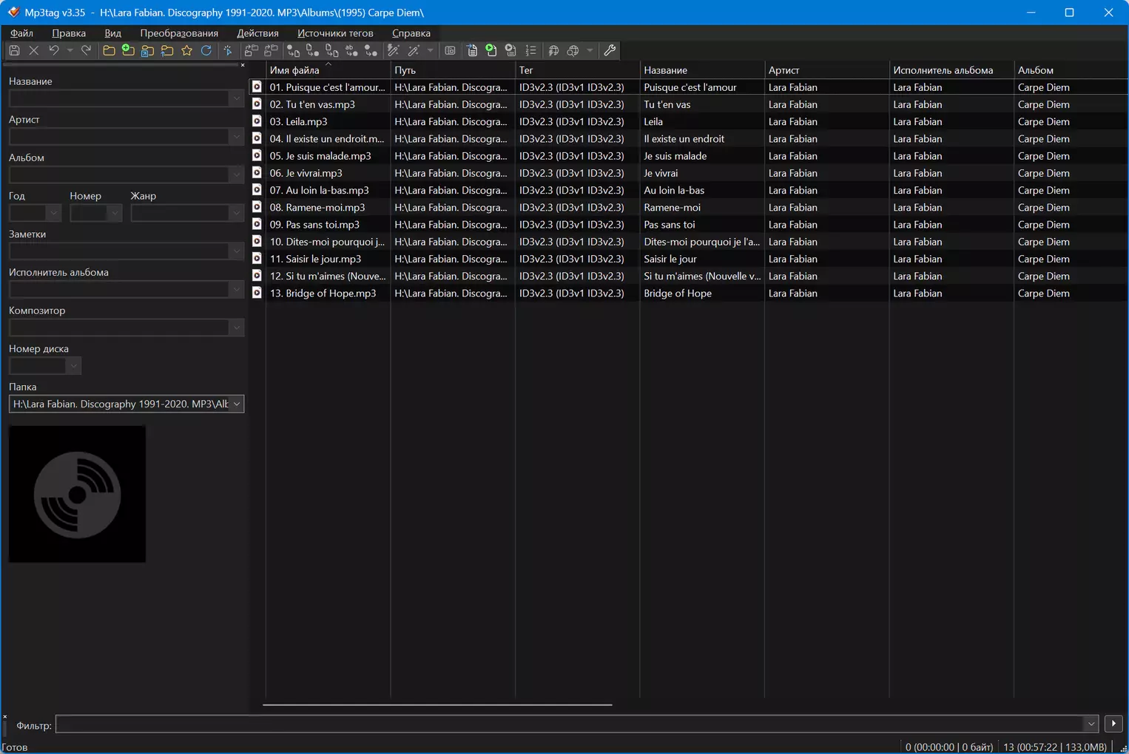The height and width of the screenshot is (754, 1129).
Task: Expand the Композитор field dropdown
Action: click(x=236, y=327)
